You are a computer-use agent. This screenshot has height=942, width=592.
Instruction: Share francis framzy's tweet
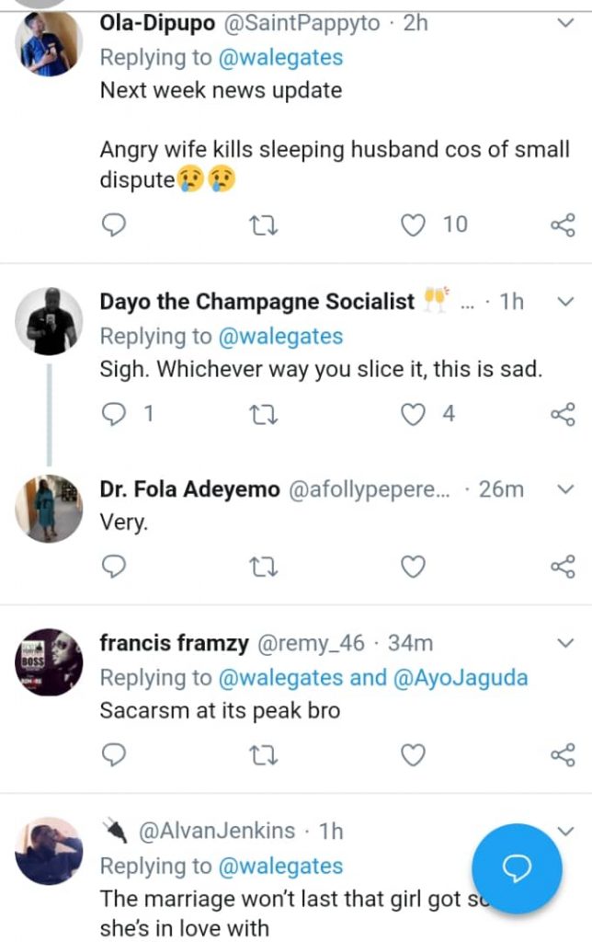[562, 755]
